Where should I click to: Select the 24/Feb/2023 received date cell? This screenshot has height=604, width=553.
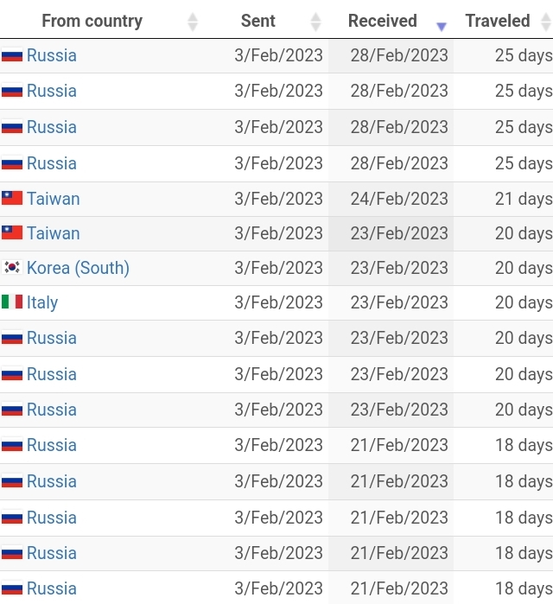click(x=391, y=199)
